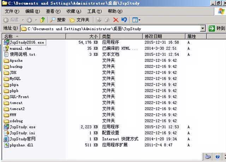Open the back history dropdown arrow
The height and width of the screenshot is (162, 226).
pos(23,20)
